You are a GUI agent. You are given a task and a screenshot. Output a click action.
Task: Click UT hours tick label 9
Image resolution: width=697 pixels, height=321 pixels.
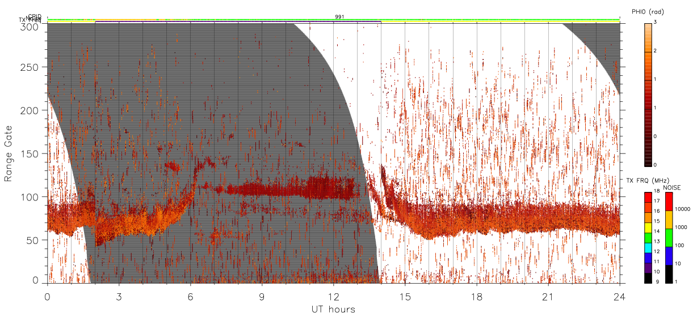point(262,297)
